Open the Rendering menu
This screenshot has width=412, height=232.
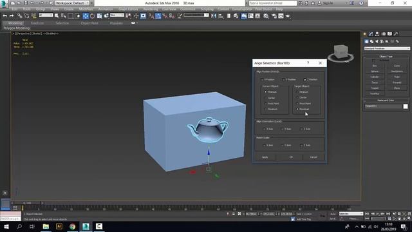tap(151, 9)
